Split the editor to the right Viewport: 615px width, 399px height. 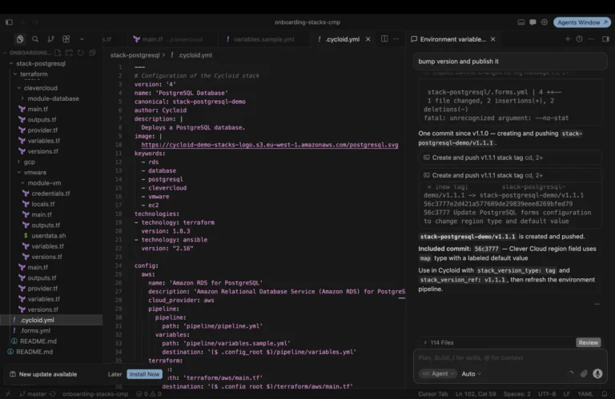point(384,38)
